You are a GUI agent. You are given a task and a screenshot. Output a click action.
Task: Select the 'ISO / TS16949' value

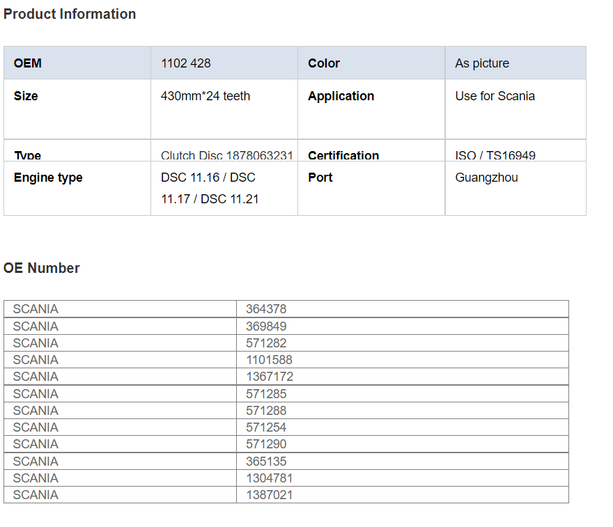[495, 155]
